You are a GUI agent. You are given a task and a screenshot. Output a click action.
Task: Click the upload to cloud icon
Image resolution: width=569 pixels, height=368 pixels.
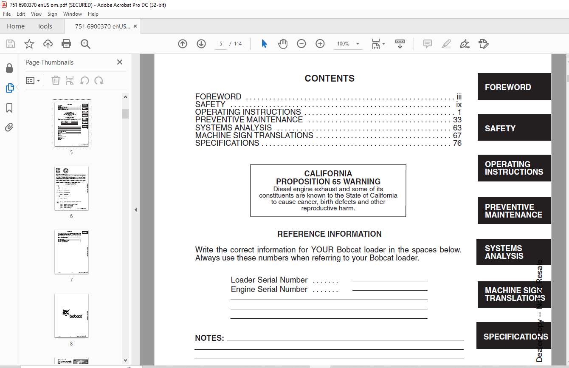[48, 44]
